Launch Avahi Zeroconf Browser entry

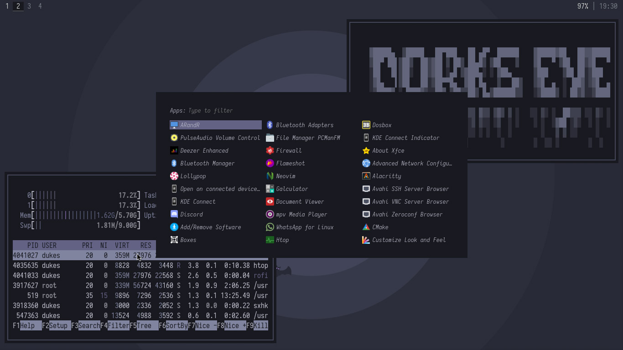pos(407,214)
